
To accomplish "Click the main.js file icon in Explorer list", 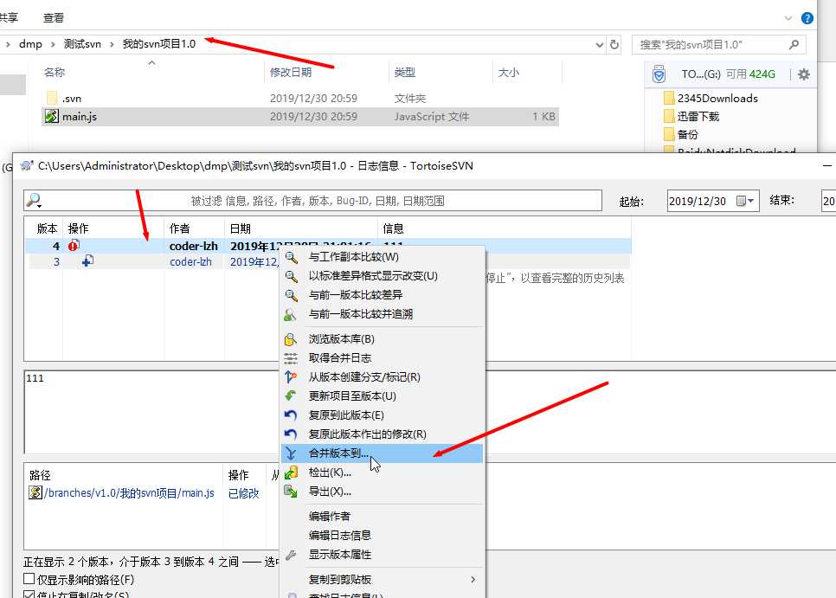I will [x=51, y=116].
